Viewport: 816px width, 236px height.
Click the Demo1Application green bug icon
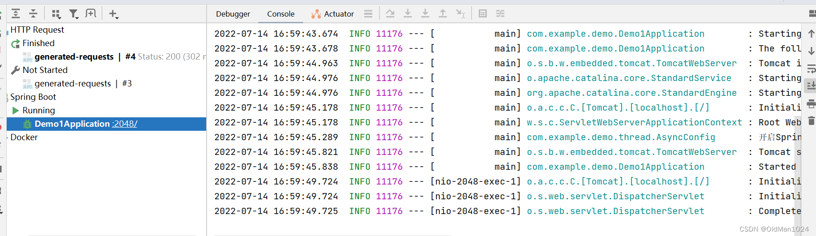point(27,124)
